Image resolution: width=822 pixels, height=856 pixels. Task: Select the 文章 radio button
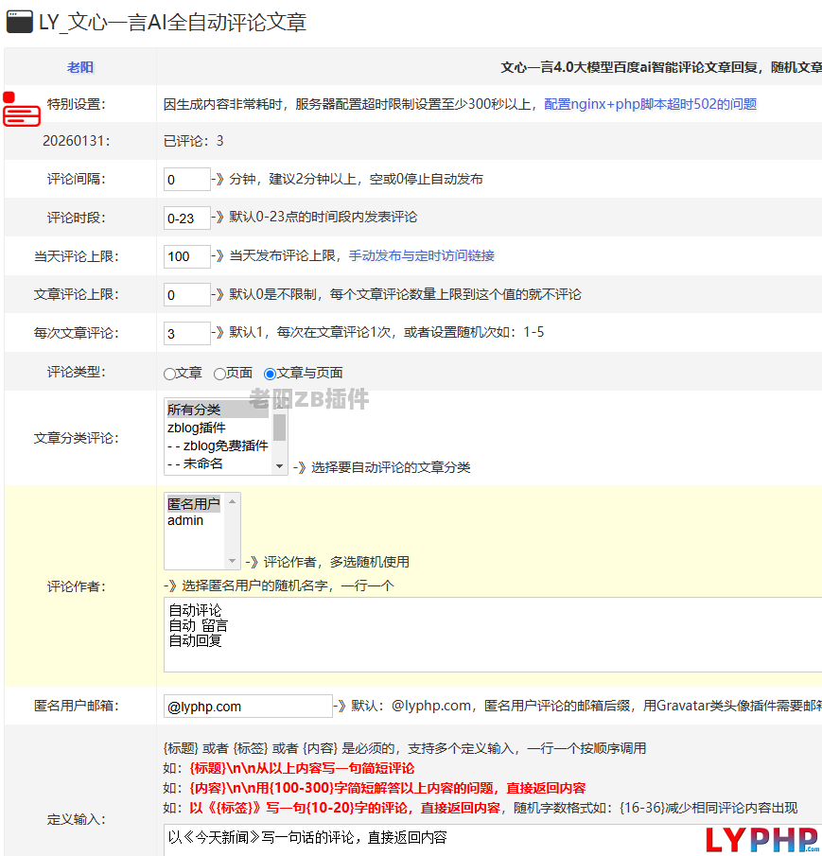(170, 374)
